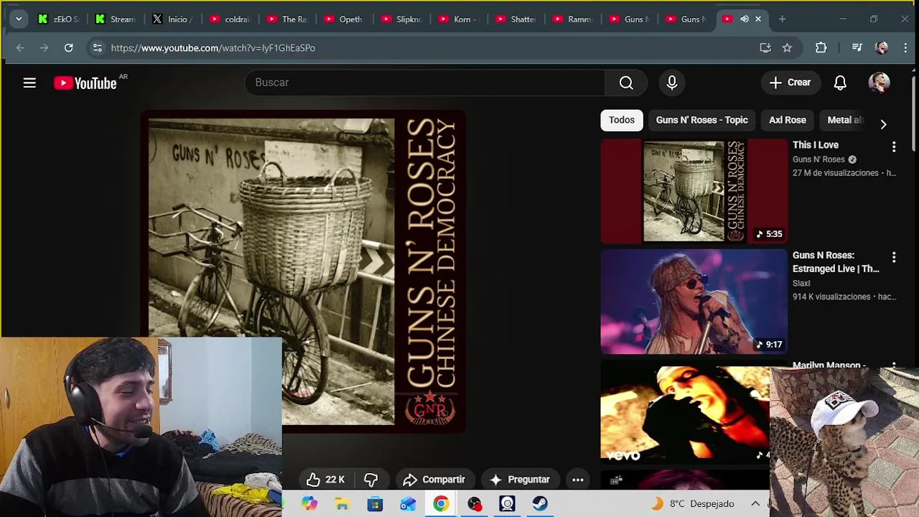Click the browser address bar URL
The width and height of the screenshot is (919, 517).
[x=213, y=48]
